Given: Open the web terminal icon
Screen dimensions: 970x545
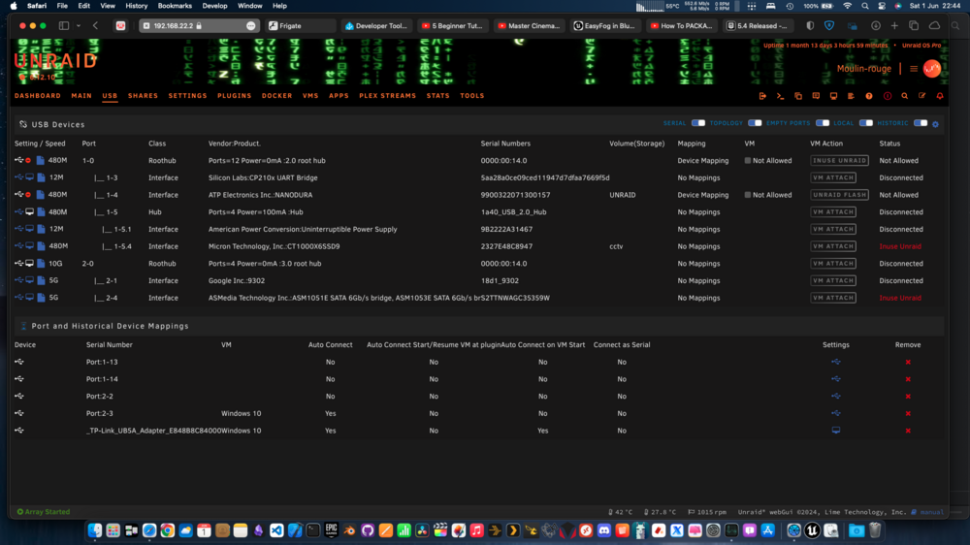Looking at the screenshot, I should [780, 97].
